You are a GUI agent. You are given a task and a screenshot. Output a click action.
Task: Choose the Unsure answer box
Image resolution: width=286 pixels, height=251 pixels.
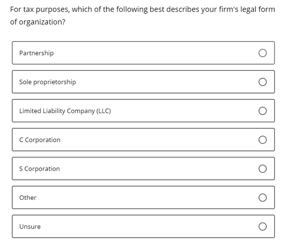pyautogui.click(x=143, y=227)
